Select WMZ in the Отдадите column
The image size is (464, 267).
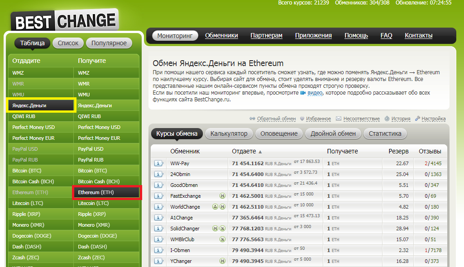pos(41,73)
